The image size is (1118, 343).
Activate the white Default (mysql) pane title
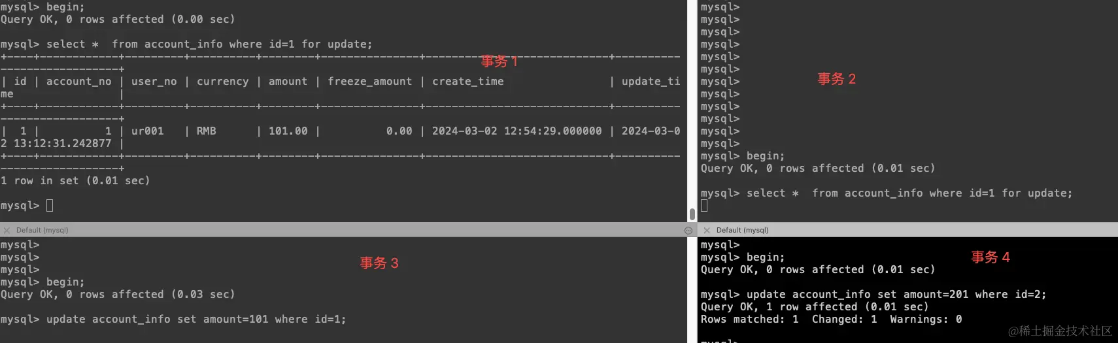[742, 230]
